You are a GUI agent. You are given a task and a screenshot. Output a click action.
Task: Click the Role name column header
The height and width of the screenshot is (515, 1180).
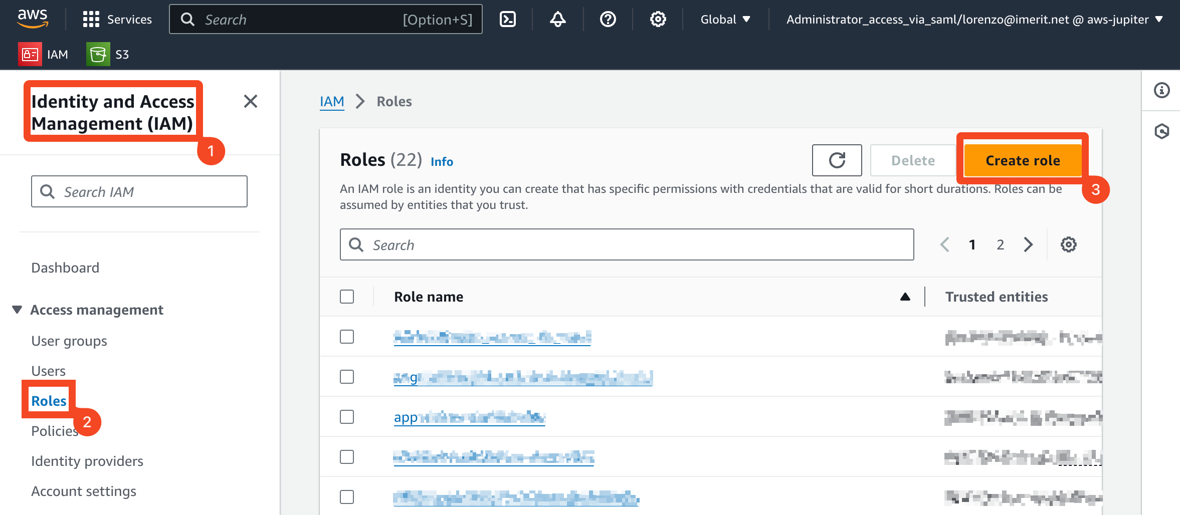click(429, 297)
